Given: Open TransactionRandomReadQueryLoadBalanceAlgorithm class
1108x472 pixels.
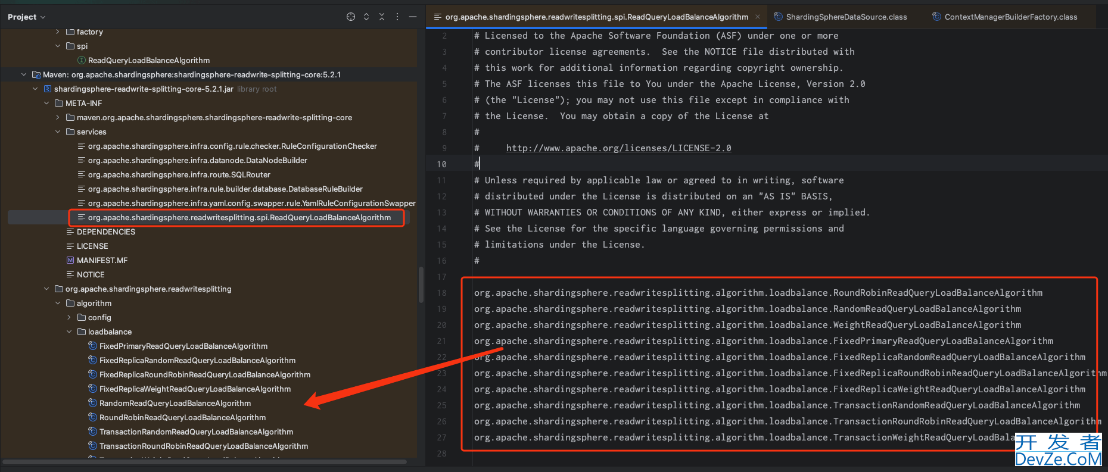Looking at the screenshot, I should point(196,432).
